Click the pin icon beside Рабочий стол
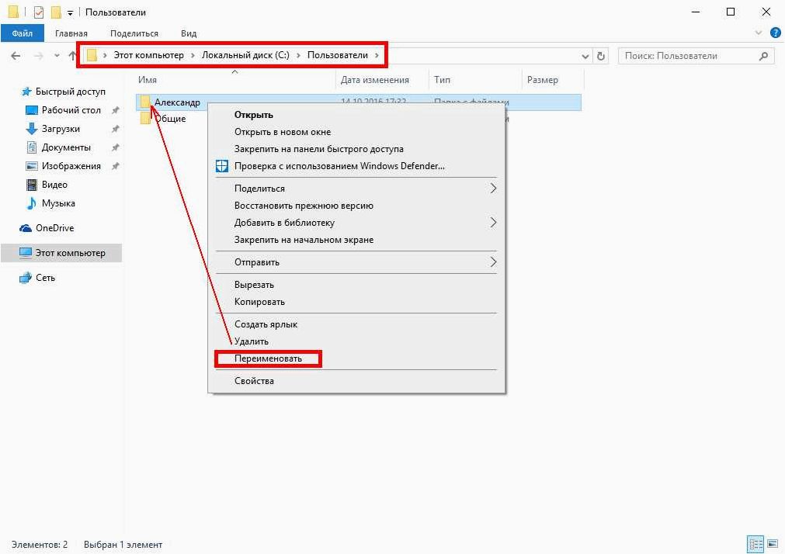 pos(115,110)
